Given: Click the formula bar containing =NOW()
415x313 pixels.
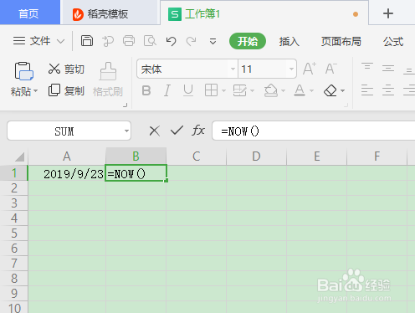Looking at the screenshot, I should pyautogui.click(x=314, y=131).
